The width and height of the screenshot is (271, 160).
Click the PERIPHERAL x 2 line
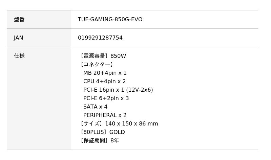[105, 115]
